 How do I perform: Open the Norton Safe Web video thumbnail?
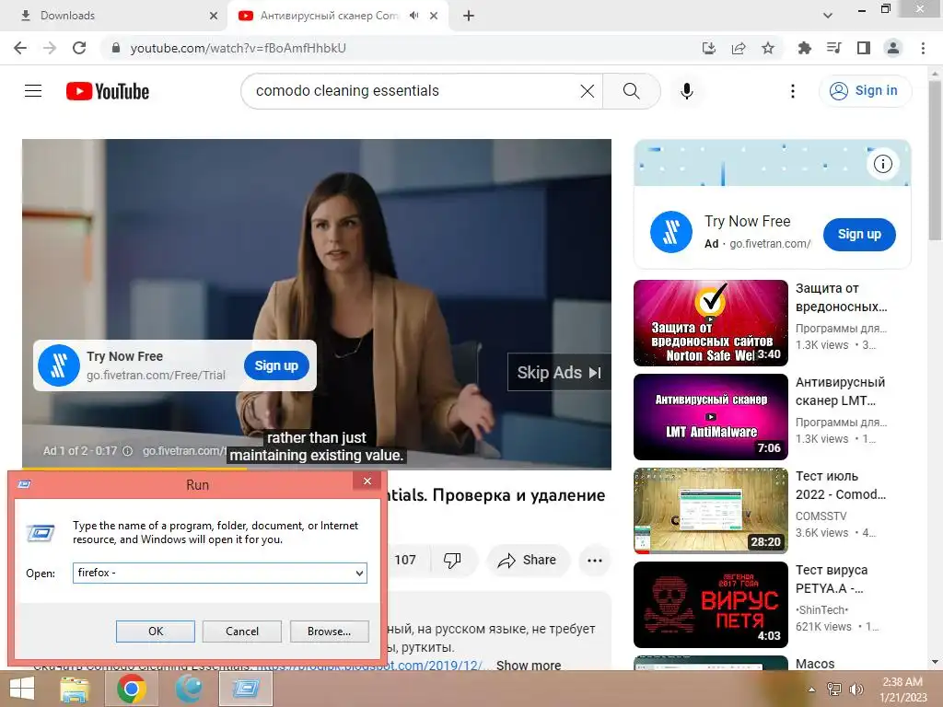click(711, 323)
